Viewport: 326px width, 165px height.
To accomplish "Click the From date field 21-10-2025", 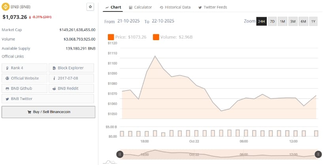I will [x=130, y=21].
